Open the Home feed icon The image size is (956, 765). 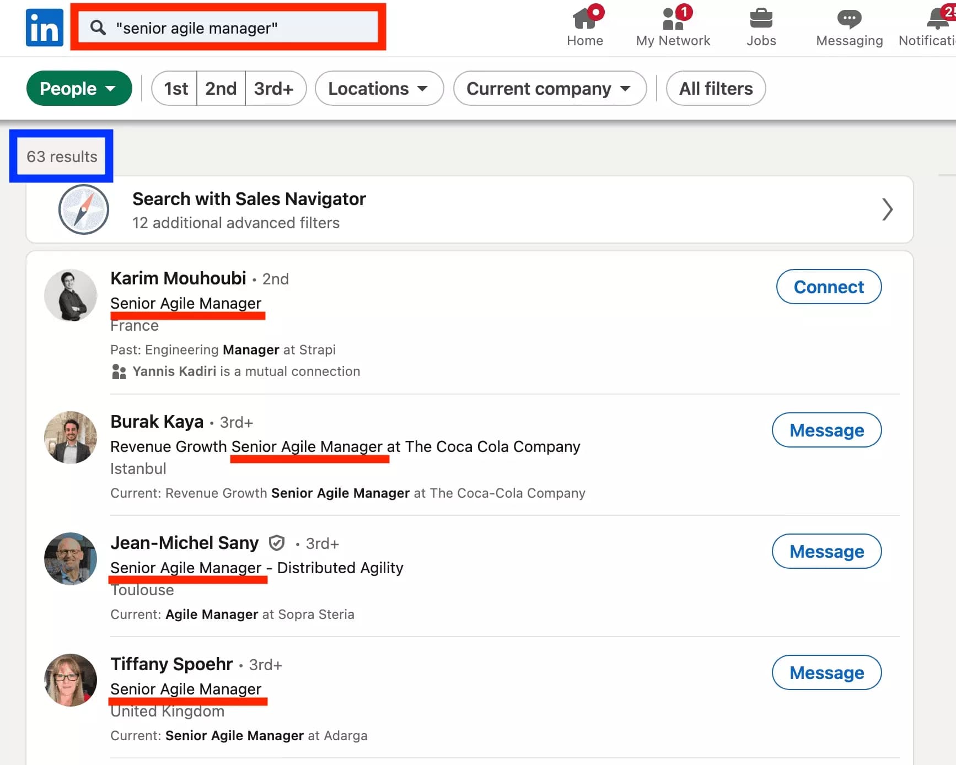click(585, 19)
